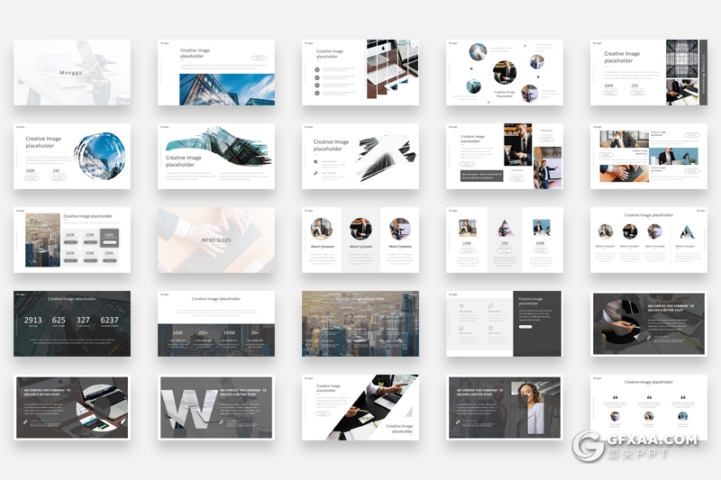Screen dimensions: 721x480
Task: Select the slide with large letter W
Action: pyautogui.click(x=216, y=407)
